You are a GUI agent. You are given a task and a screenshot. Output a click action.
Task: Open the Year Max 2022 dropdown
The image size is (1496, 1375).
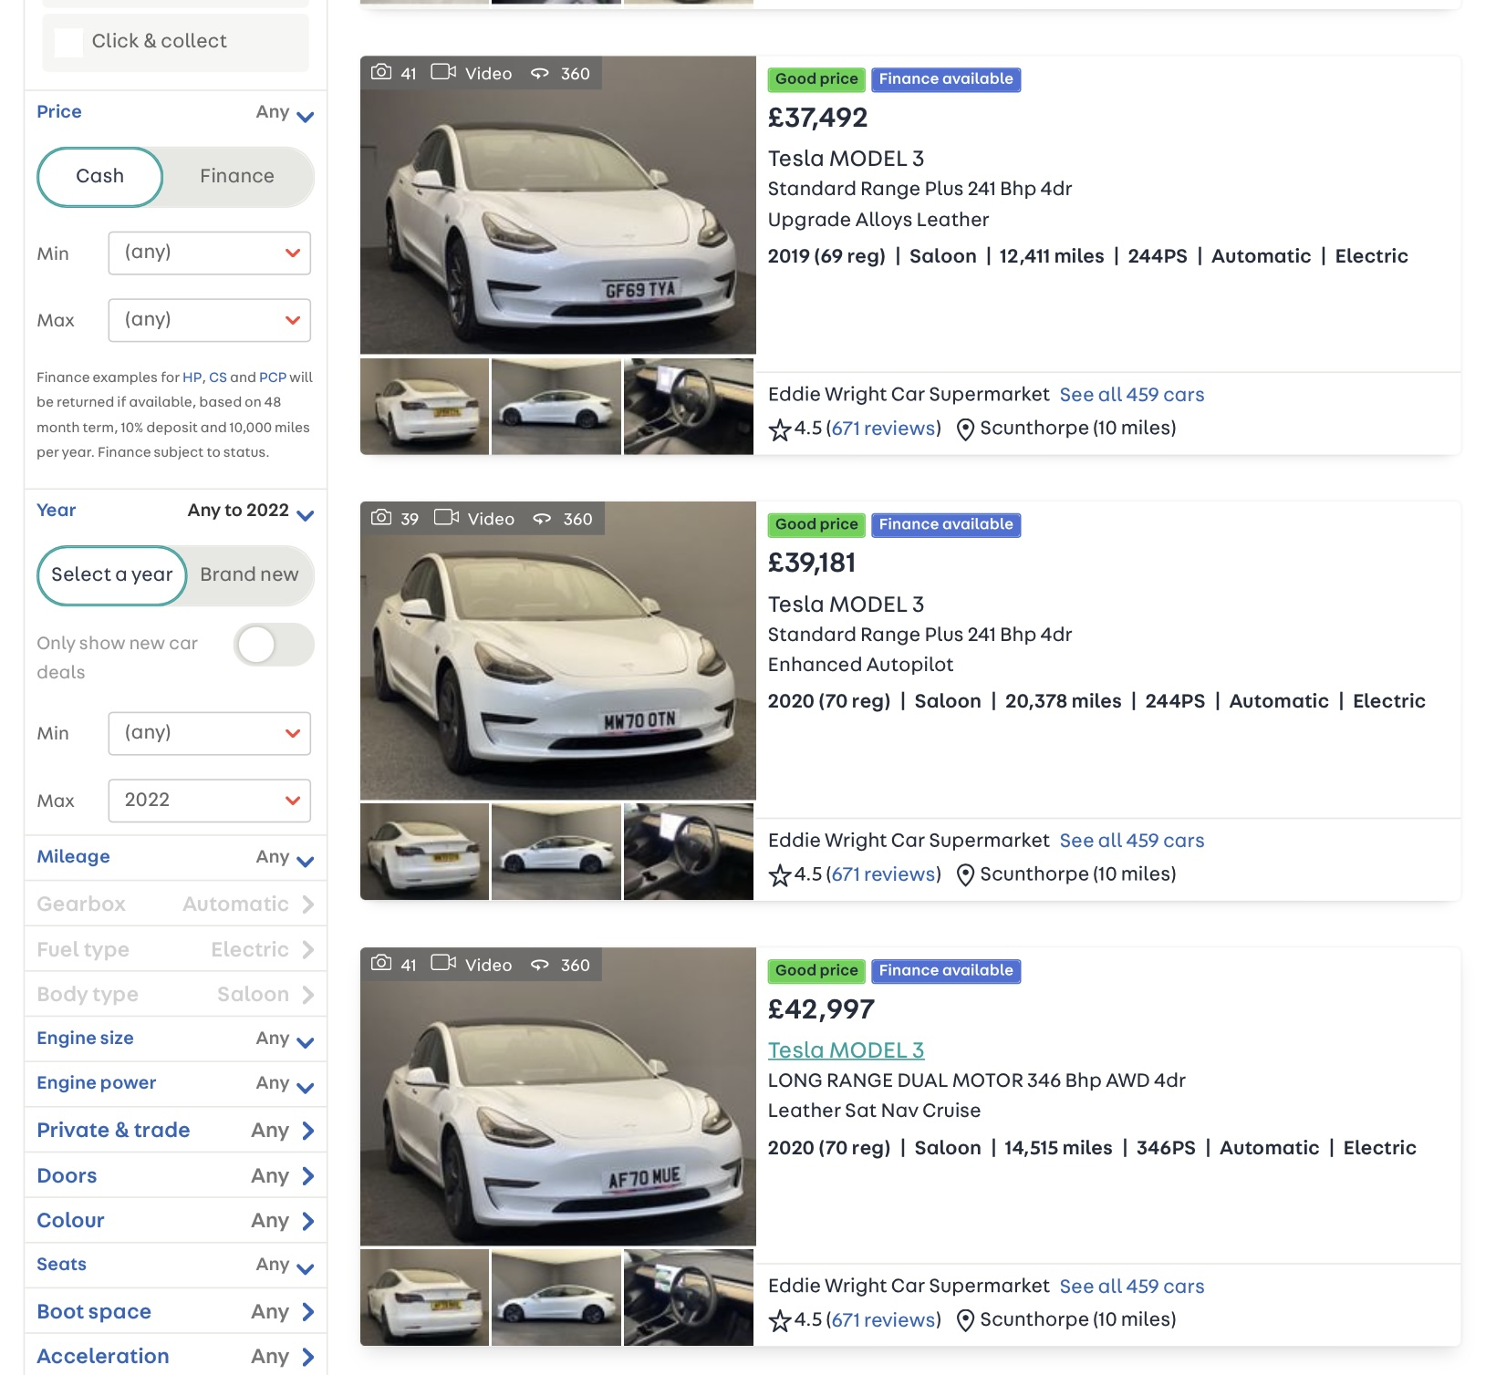210,801
